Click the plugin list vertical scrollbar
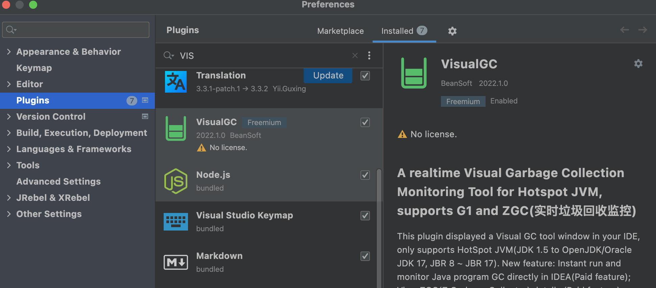Screen dimensions: 656x288 click(x=379, y=228)
